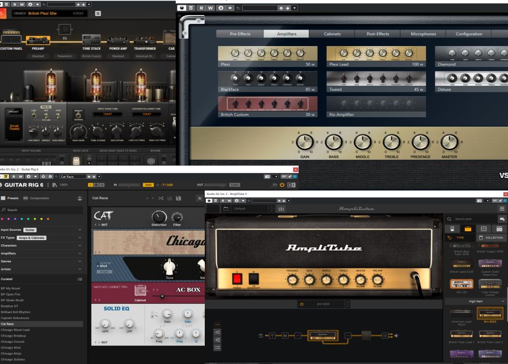Toggle the Gate button in Guitar Rig header
Viewport: 508px width, 364px height.
click(x=148, y=185)
